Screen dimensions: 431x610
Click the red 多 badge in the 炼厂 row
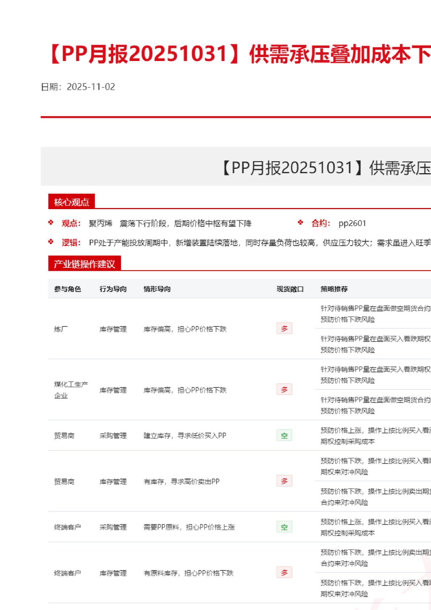click(284, 329)
